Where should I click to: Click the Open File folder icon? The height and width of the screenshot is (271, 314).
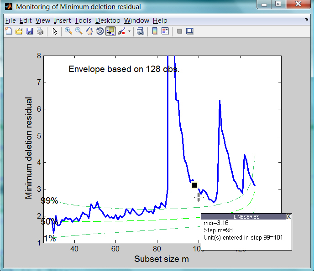point(19,31)
